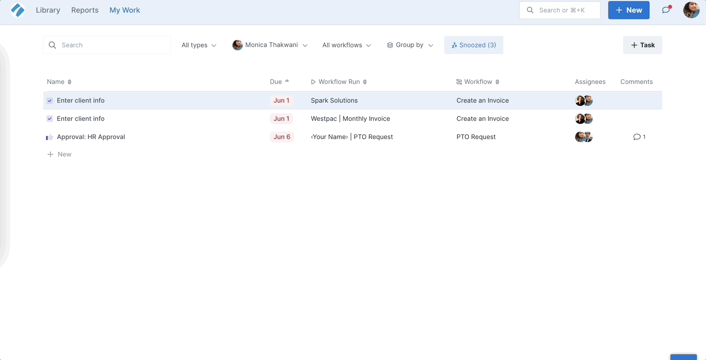
Task: Click the + Task button
Action: pos(643,45)
